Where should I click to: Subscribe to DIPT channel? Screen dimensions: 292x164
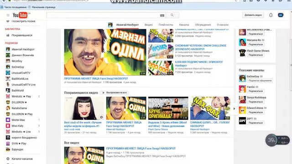tap(255, 123)
